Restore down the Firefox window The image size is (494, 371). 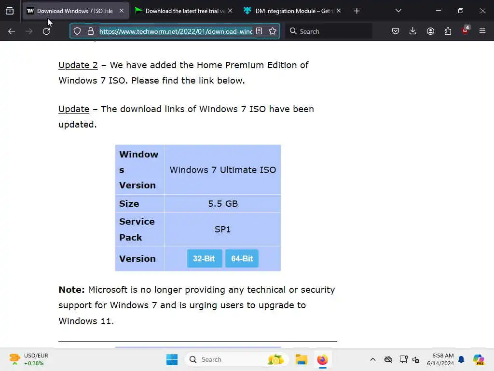(x=461, y=11)
